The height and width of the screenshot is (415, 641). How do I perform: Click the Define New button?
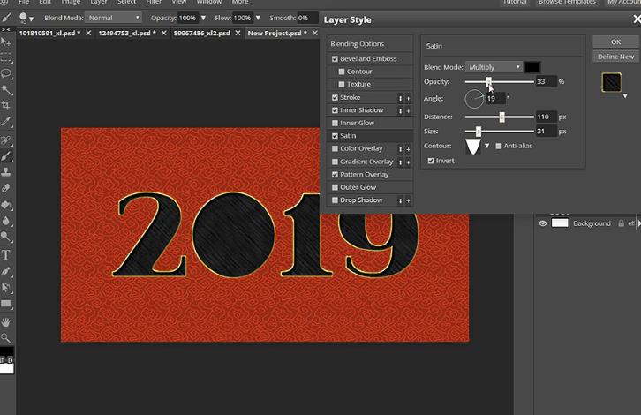(615, 57)
